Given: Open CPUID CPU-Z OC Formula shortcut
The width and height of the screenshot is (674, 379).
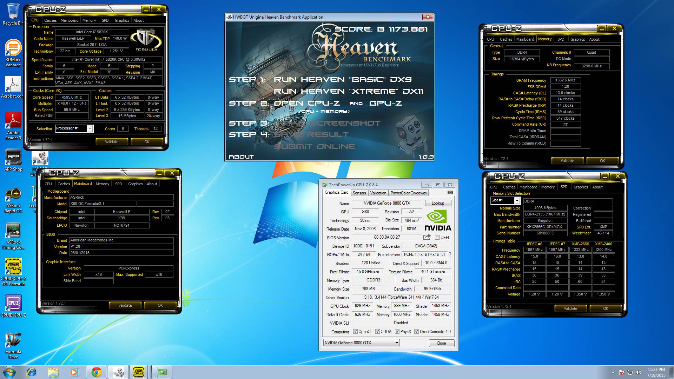Looking at the screenshot, I should (13, 272).
